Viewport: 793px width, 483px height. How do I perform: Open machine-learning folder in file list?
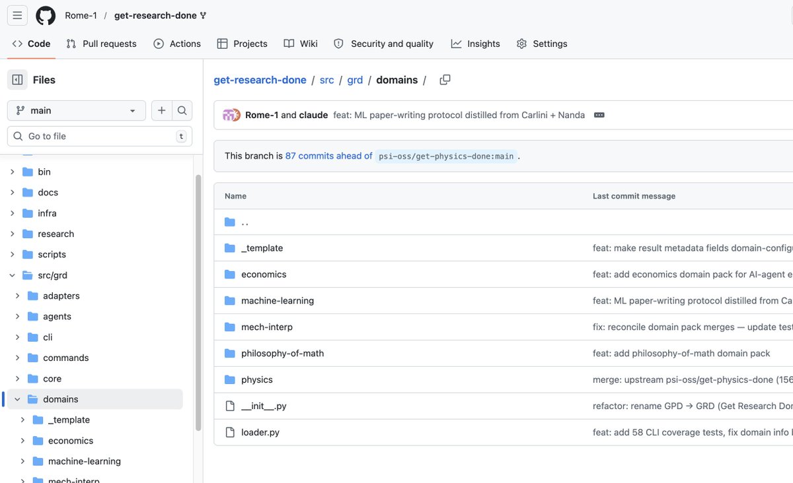click(278, 301)
